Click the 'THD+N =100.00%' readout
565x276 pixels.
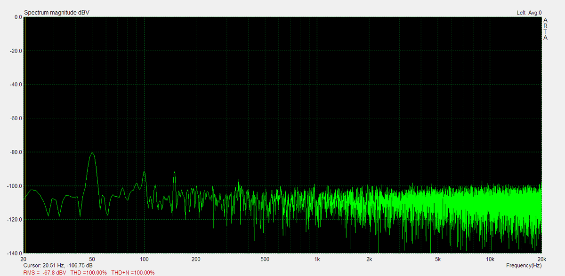click(x=133, y=272)
